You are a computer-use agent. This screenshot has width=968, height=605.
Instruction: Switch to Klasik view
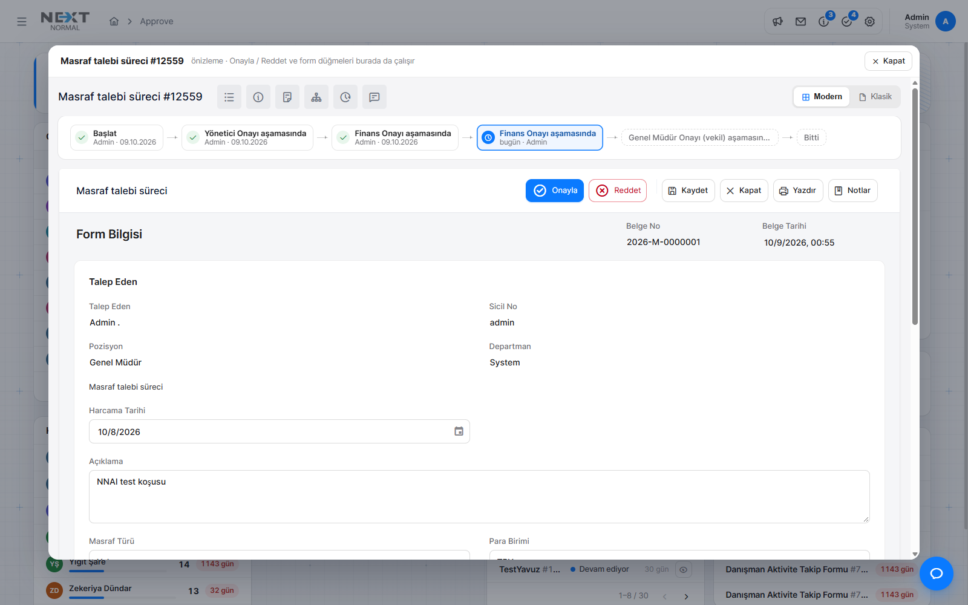click(x=875, y=97)
